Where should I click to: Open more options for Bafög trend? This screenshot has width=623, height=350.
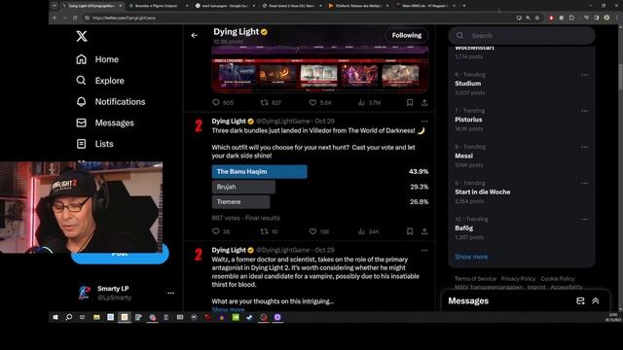click(584, 220)
